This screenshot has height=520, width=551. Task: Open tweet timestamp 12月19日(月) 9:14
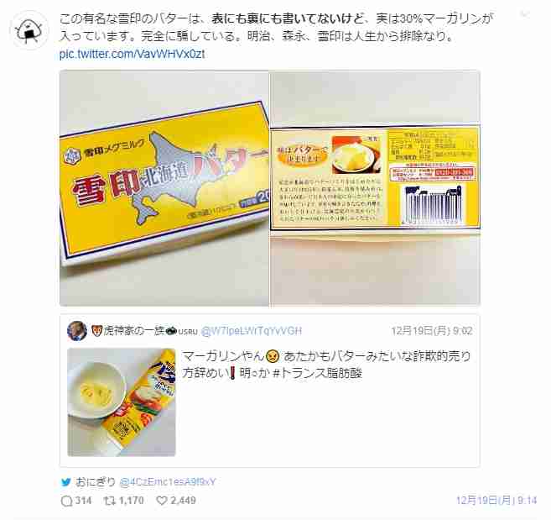click(496, 501)
